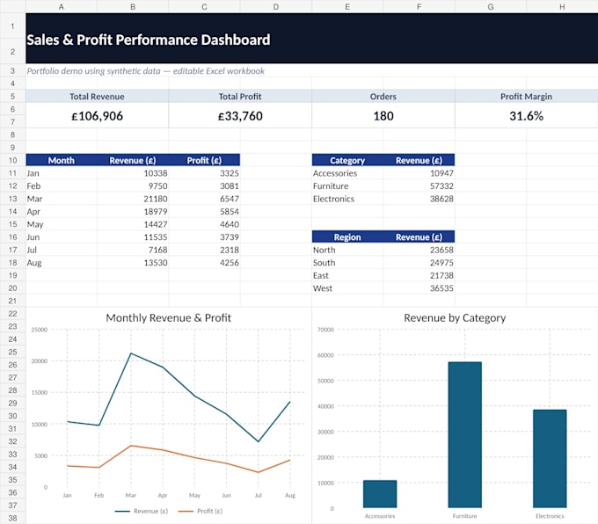The width and height of the screenshot is (598, 524).
Task: Click the 31.6% profit margin value
Action: tap(526, 116)
